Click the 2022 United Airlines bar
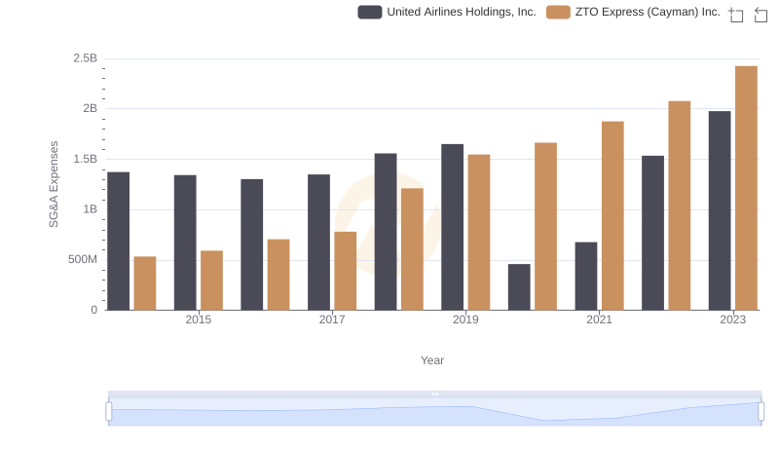Viewport: 779px width, 449px height. pos(652,233)
